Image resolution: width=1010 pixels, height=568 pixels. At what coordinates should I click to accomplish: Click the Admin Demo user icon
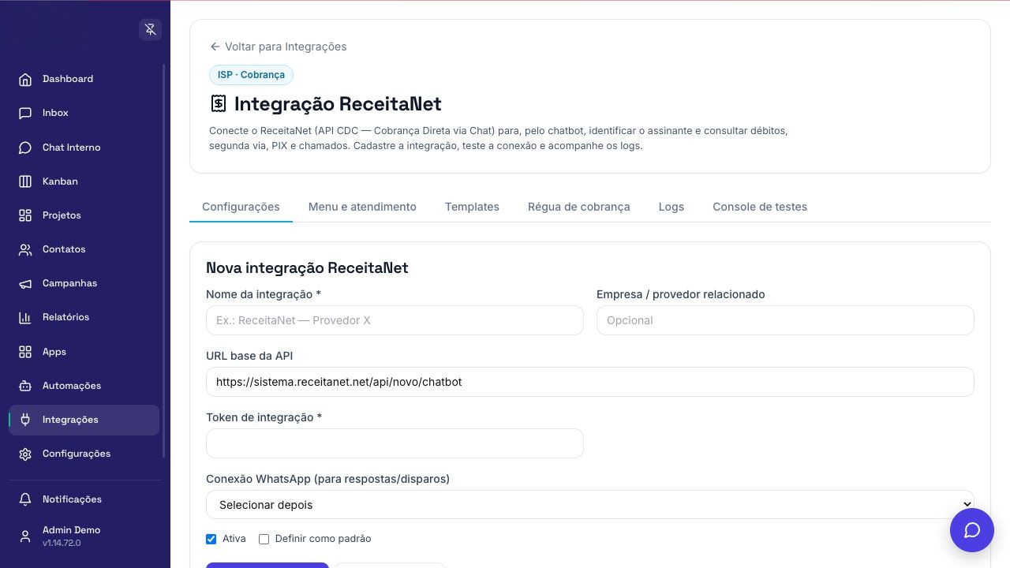click(25, 536)
